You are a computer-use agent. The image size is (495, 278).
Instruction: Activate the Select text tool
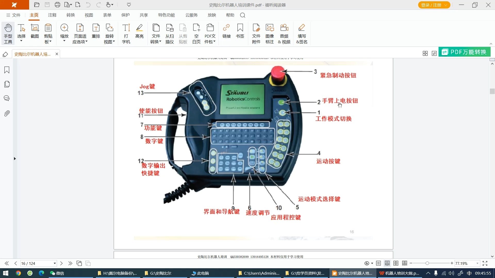21,33
